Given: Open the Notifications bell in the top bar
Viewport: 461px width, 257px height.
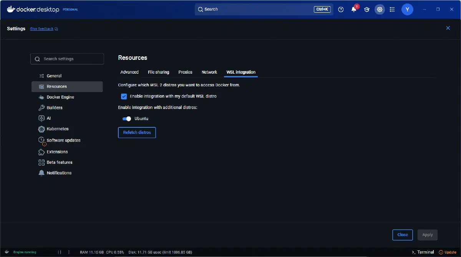Looking at the screenshot, I should (353, 9).
